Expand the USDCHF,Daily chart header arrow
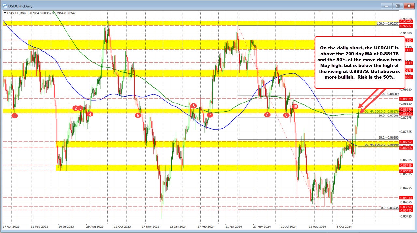Image resolution: width=417 pixels, height=233 pixels. (5, 13)
